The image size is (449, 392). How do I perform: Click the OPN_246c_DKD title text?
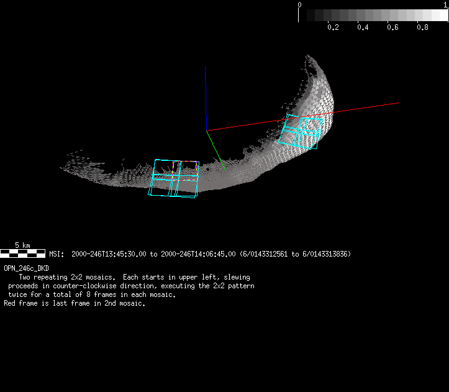pyautogui.click(x=26, y=268)
